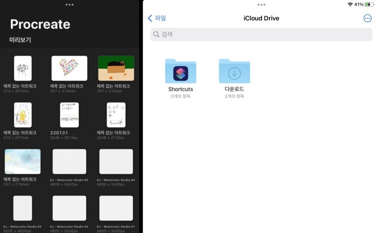Open the blue snowy watercolor landscape artwork
This screenshot has height=233, width=380.
23,161
